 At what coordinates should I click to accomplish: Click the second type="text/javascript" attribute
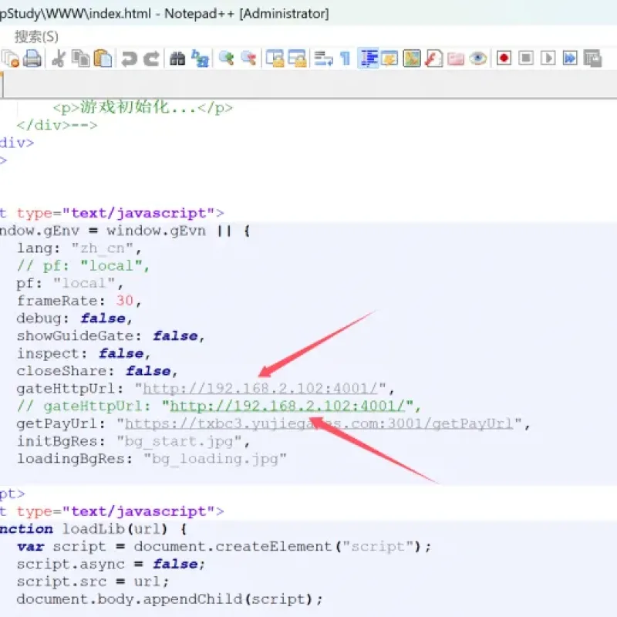[116, 511]
